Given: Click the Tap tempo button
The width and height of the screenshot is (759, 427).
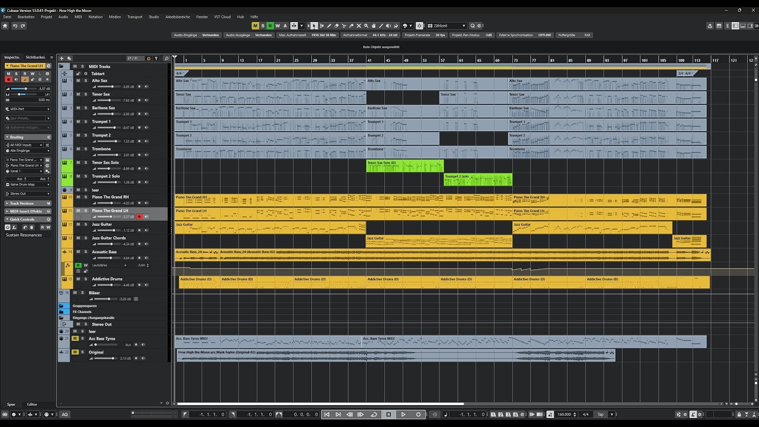Looking at the screenshot, I should (600, 415).
